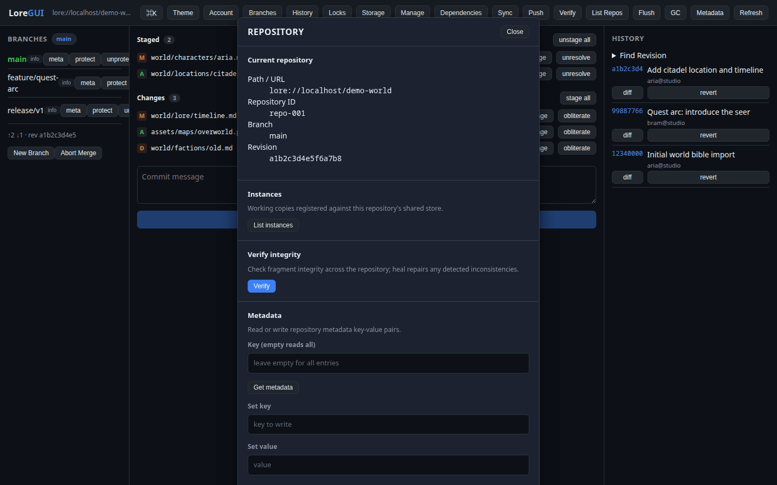Obliterate assets/maps/overworld change

[577, 132]
